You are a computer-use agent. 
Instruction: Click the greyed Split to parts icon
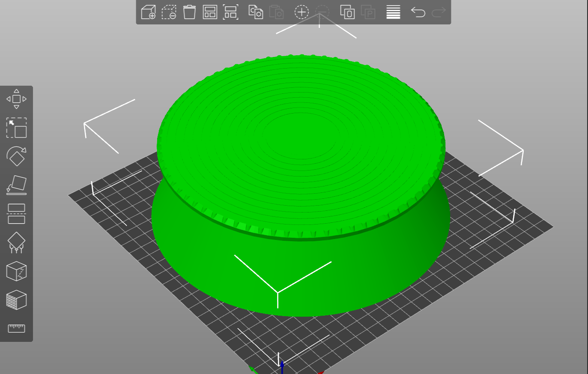tap(368, 12)
